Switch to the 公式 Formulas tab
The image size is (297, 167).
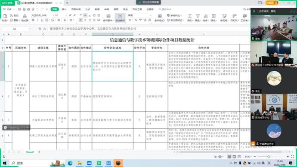88,9
